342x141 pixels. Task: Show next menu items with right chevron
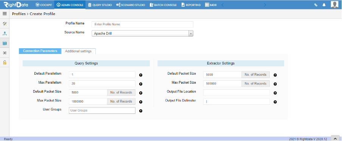click(265, 5)
